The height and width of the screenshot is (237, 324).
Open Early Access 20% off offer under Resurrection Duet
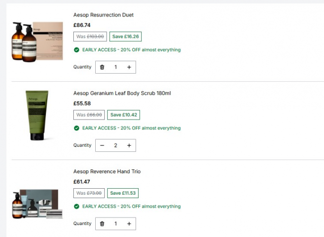(x=132, y=50)
